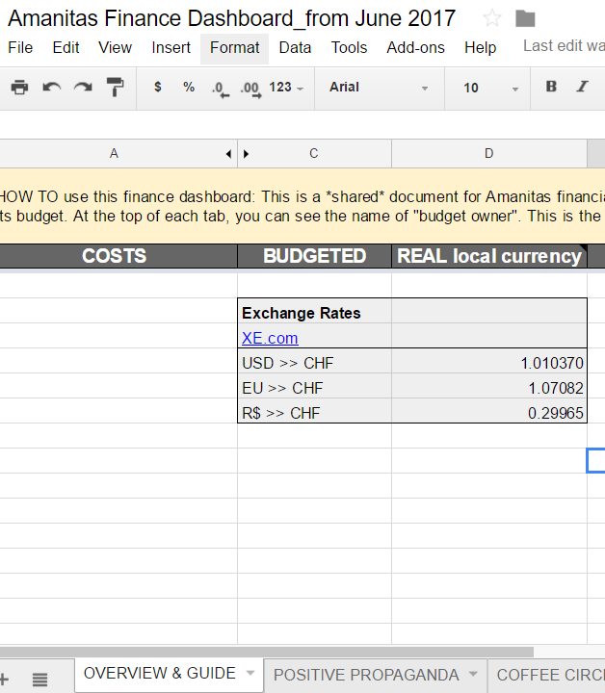The height and width of the screenshot is (693, 605).
Task: Open the Tools menu
Action: (x=349, y=48)
